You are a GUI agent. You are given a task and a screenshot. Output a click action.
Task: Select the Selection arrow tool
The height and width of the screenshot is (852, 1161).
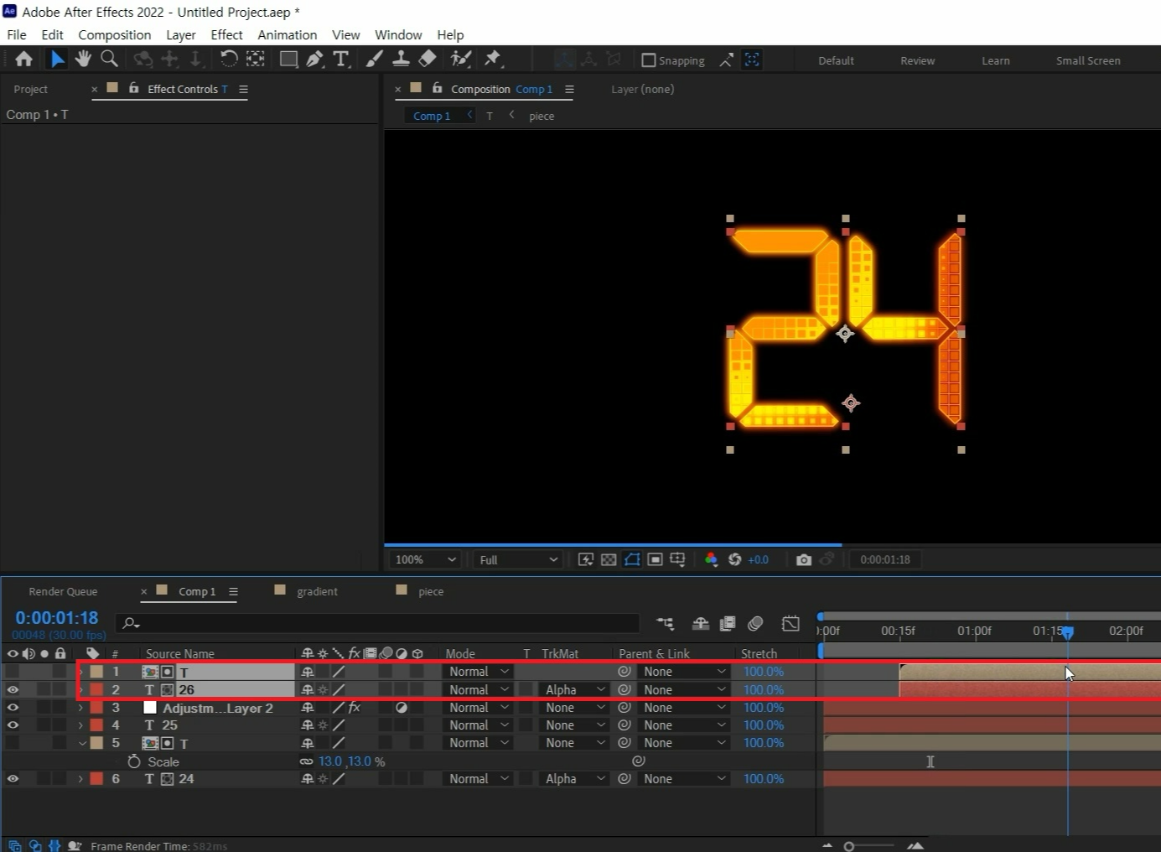point(57,59)
